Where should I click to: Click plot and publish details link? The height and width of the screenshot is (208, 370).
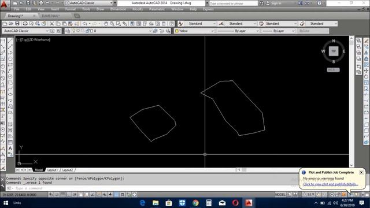[330, 184]
